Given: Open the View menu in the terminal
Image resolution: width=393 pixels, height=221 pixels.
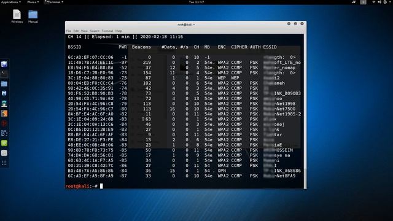Looking at the screenshot, I should point(84,31).
